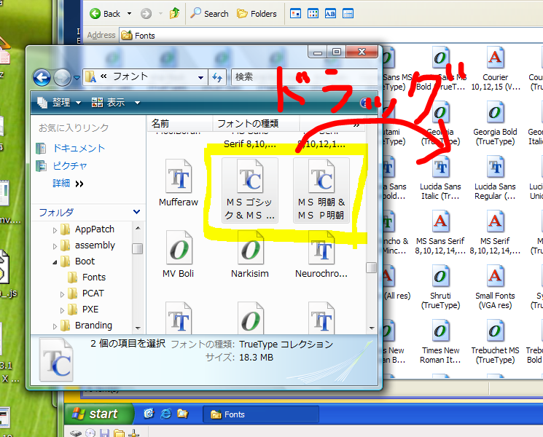Select Shruti (TrueType) font in XP window
Viewport: 543px width, 437px height.
coord(440,288)
